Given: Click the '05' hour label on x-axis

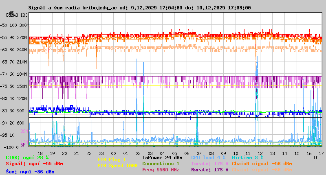Looking at the screenshot, I should (175, 153).
